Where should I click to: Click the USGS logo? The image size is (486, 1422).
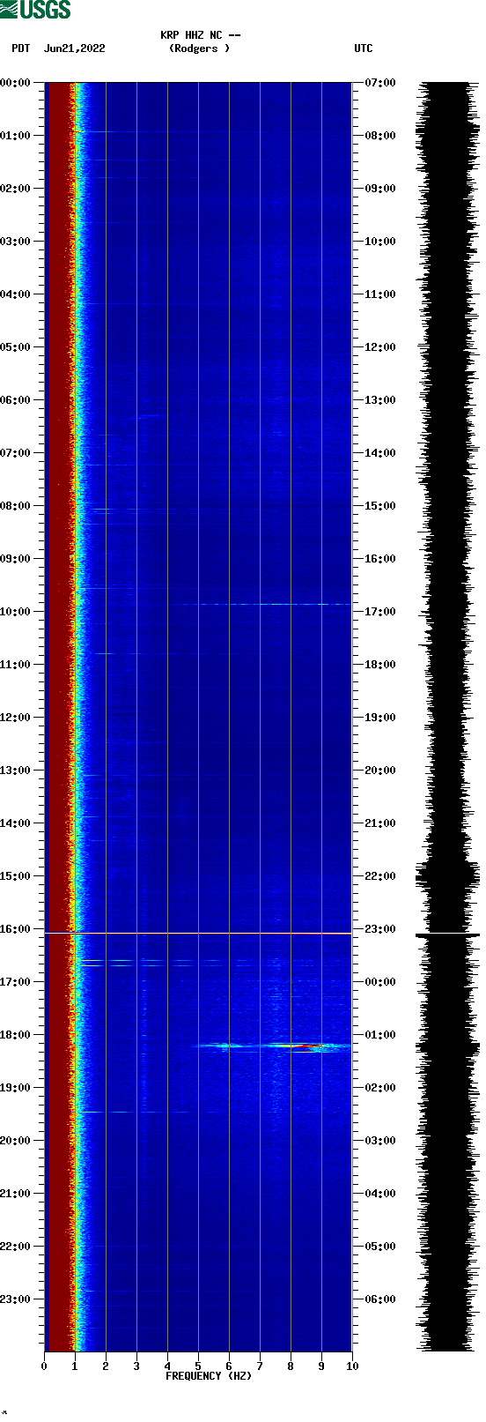[x=35, y=10]
